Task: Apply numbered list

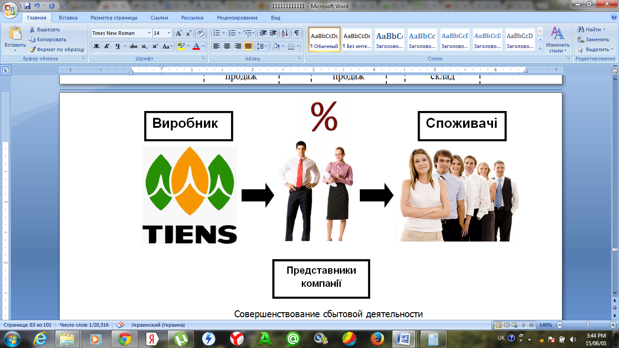Action: point(232,33)
